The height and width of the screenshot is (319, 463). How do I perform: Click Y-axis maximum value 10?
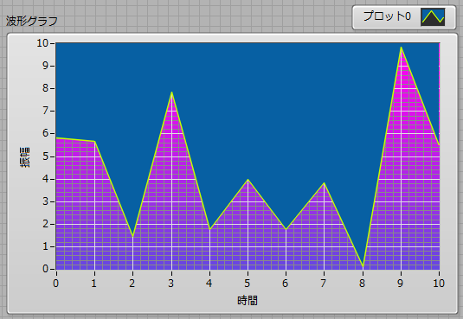[42, 43]
